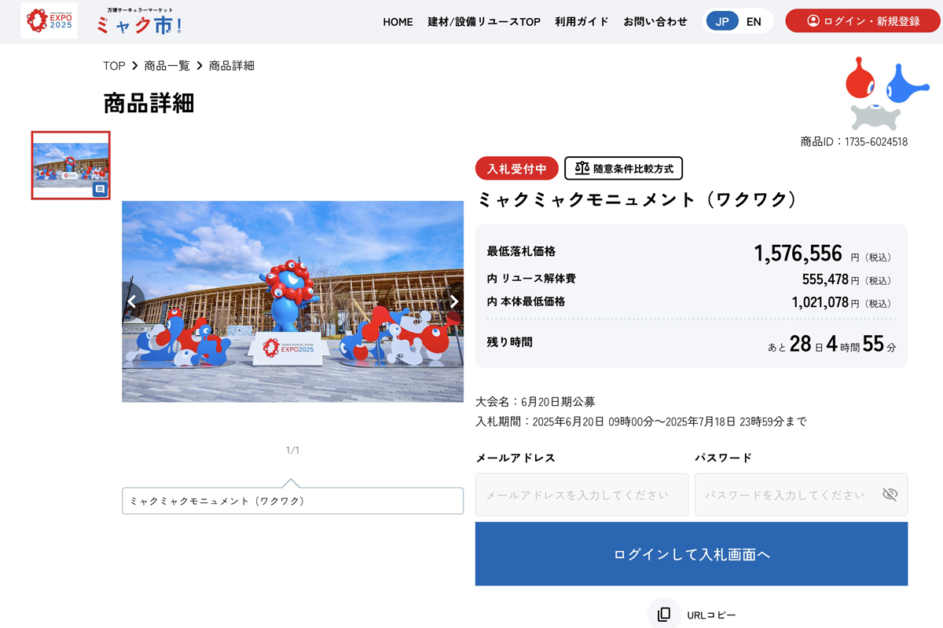This screenshot has height=628, width=943.
Task: Click the ログインして入札画面へ button
Action: coord(692,554)
